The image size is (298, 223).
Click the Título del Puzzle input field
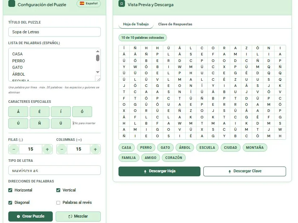[x=54, y=32]
